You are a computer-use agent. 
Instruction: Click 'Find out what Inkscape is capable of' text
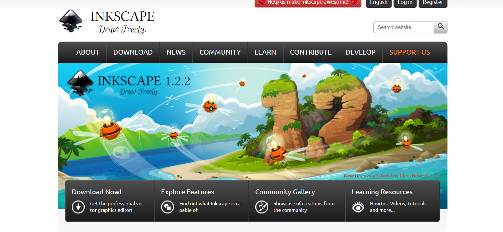click(211, 207)
